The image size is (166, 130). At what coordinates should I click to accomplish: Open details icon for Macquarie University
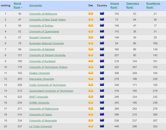91,79
